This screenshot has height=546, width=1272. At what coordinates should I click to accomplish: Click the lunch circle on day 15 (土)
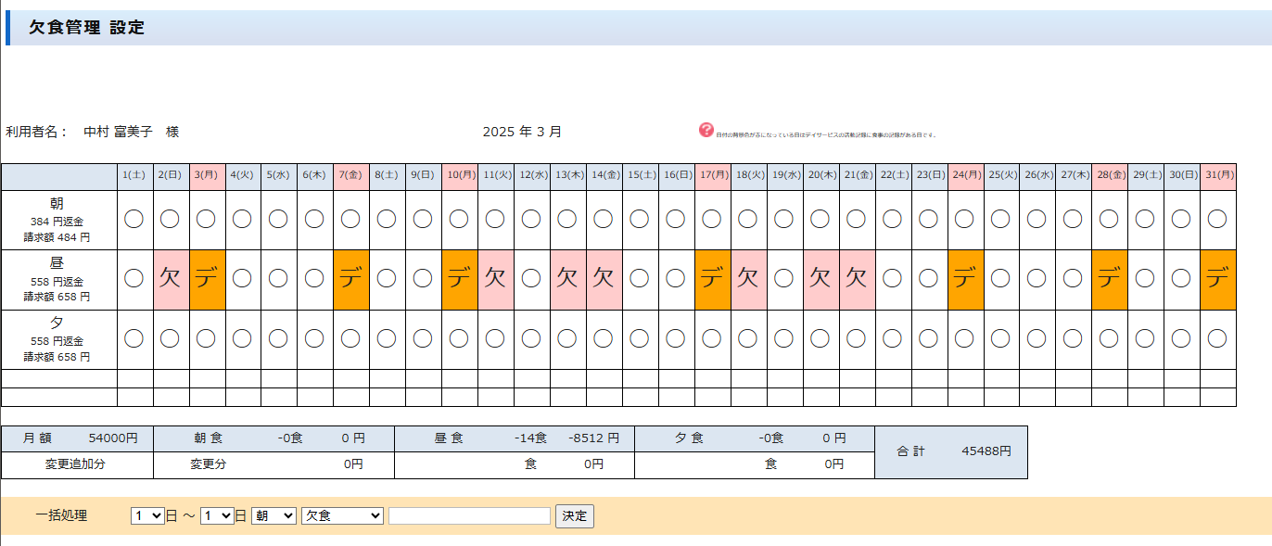640,279
